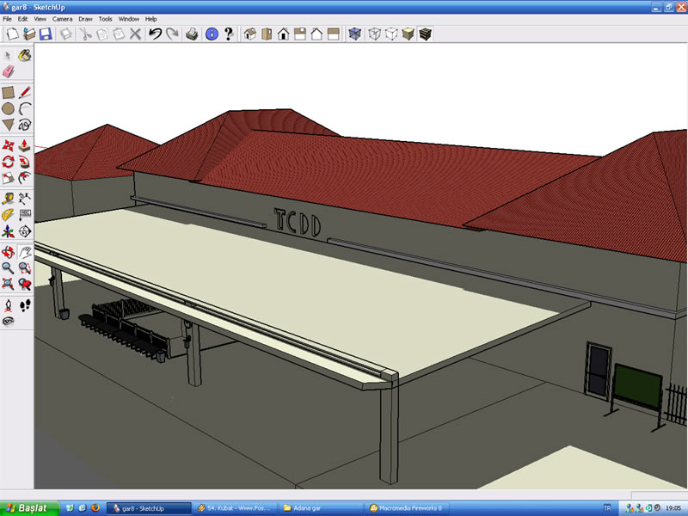Click the gar8 - SketchUp taskbar button
Screen dimensions: 688x516
coord(149,508)
